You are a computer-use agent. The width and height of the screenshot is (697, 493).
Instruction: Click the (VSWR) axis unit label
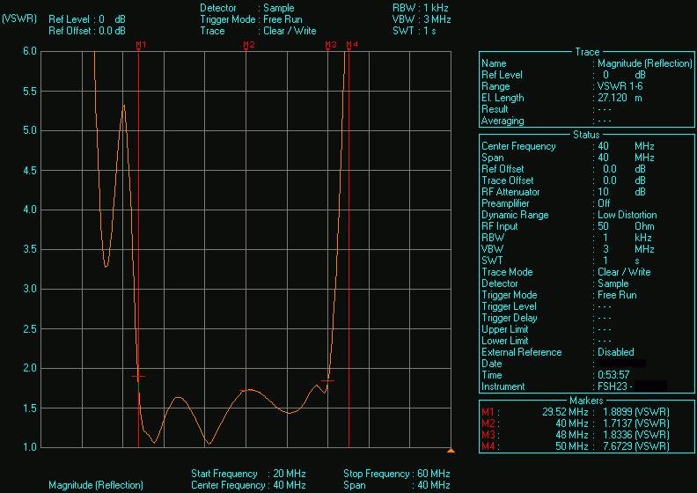[18, 18]
